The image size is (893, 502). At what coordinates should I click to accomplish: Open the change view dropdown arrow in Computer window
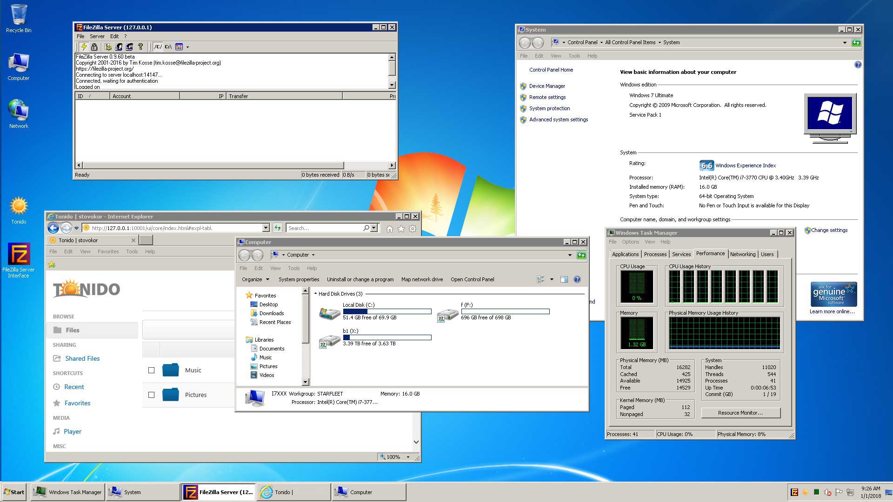point(552,279)
